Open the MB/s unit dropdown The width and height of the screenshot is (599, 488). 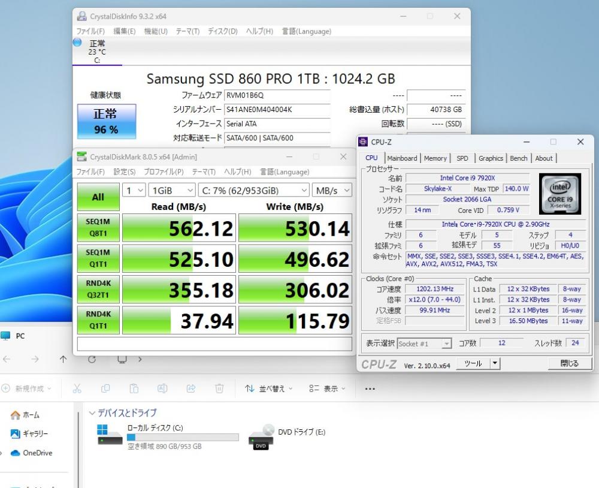332,190
